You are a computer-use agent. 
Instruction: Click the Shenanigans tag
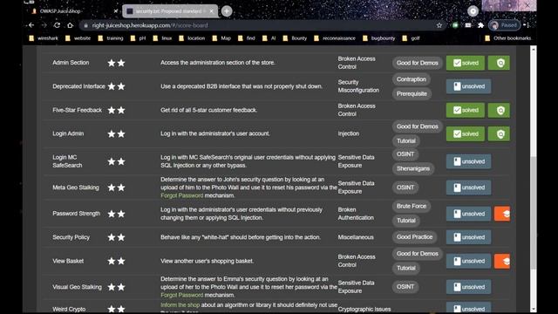[413, 168]
